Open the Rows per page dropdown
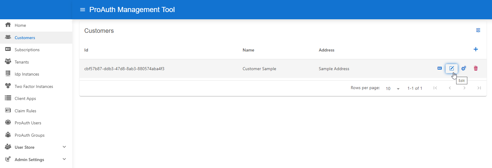Viewport: 492px width, 168px height. [393, 89]
